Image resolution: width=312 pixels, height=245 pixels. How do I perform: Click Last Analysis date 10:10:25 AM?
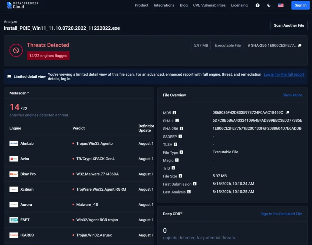point(233,192)
